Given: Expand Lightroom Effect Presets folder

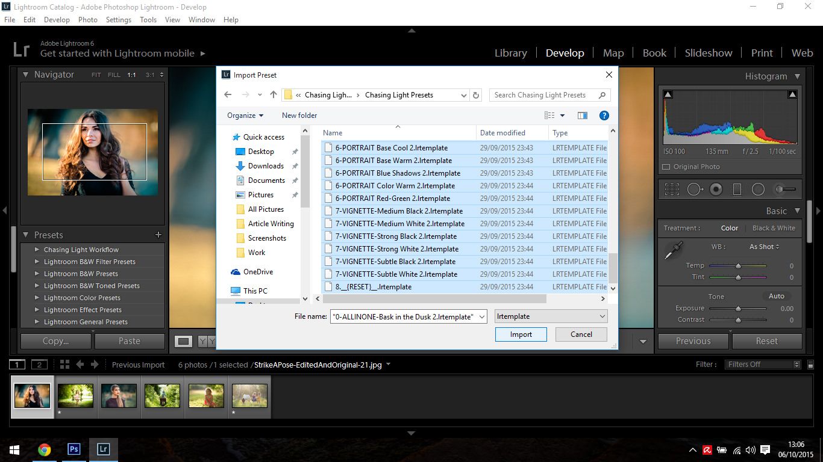Looking at the screenshot, I should pyautogui.click(x=37, y=310).
